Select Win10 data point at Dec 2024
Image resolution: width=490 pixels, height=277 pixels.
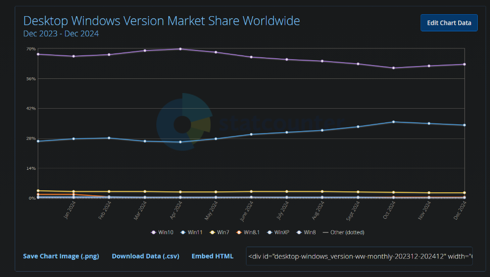[465, 64]
